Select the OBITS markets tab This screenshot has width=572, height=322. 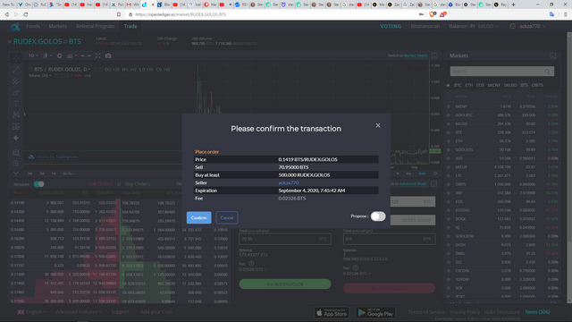(537, 85)
